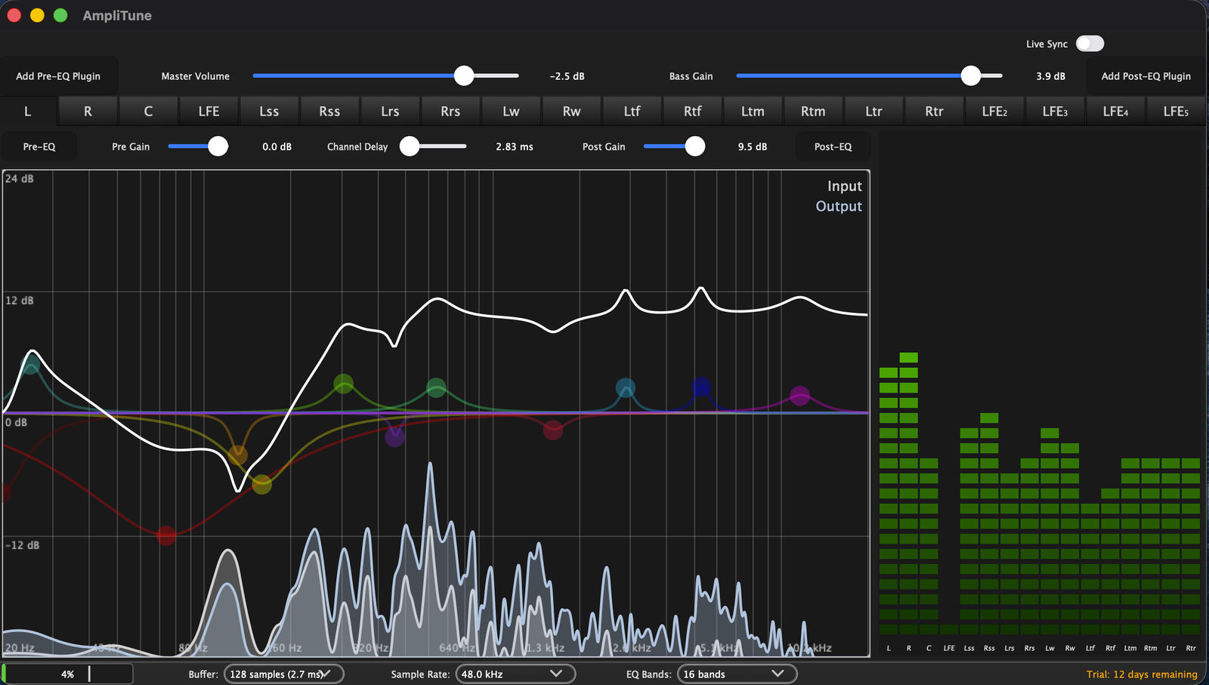1209x685 pixels.
Task: Expand the Sample Rate dropdown
Action: [515, 674]
